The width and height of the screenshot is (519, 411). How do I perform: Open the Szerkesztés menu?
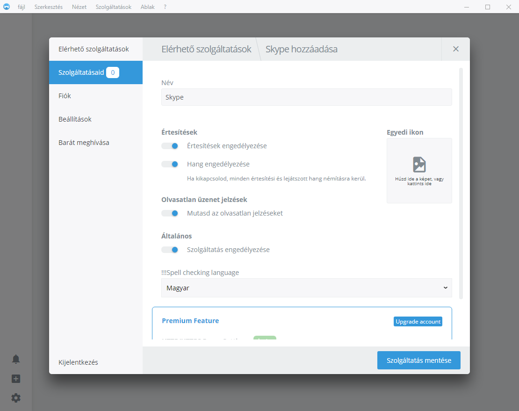coord(48,7)
